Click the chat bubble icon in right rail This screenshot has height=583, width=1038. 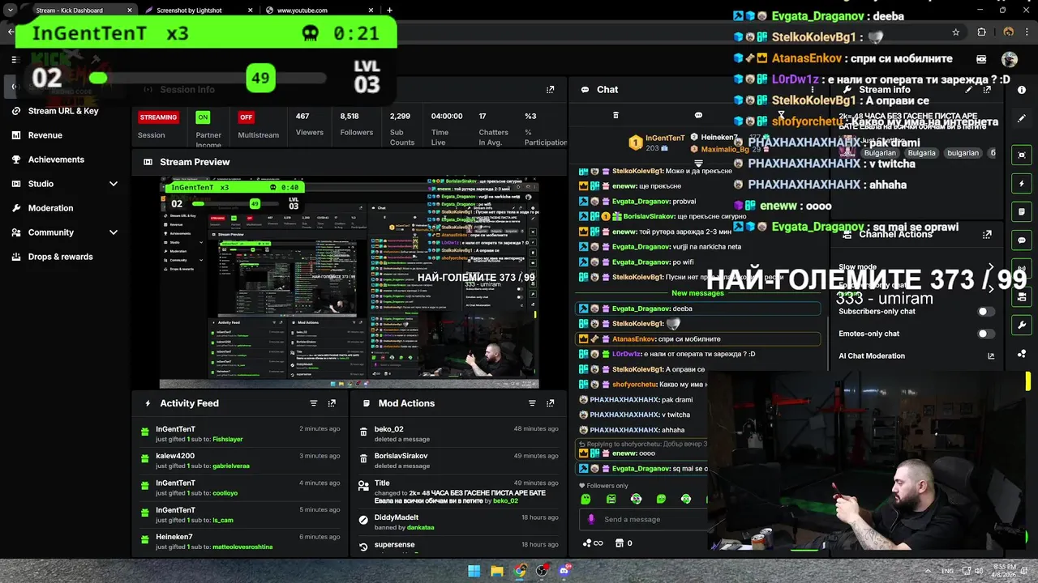1022,240
